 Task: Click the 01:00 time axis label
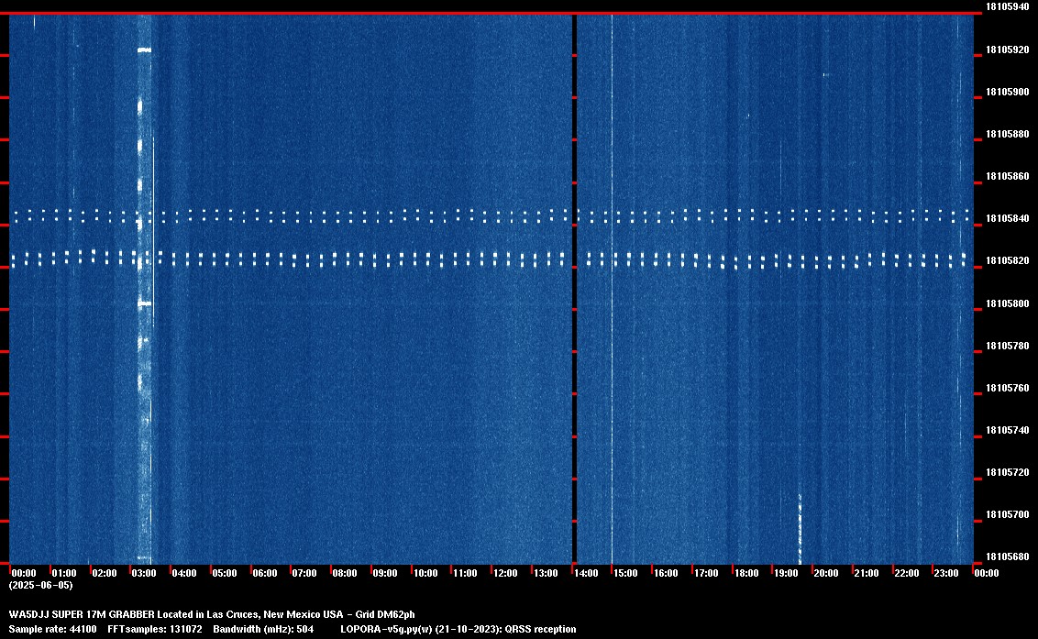pos(64,573)
